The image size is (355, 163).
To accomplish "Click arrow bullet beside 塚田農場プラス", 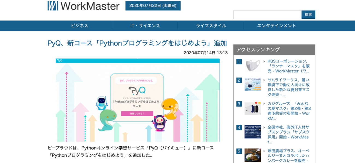I will point(264,151).
